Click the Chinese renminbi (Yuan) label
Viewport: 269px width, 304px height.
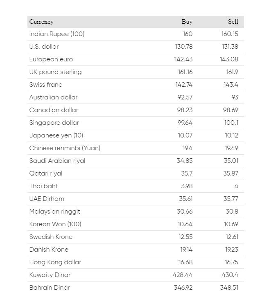[65, 148]
